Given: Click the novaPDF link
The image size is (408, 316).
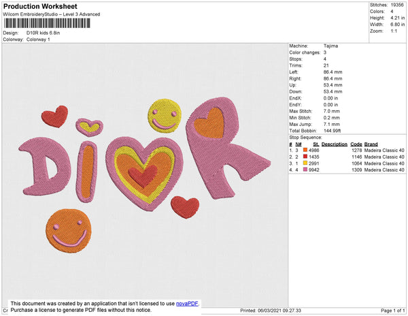Looking at the screenshot, I should click(187, 304).
